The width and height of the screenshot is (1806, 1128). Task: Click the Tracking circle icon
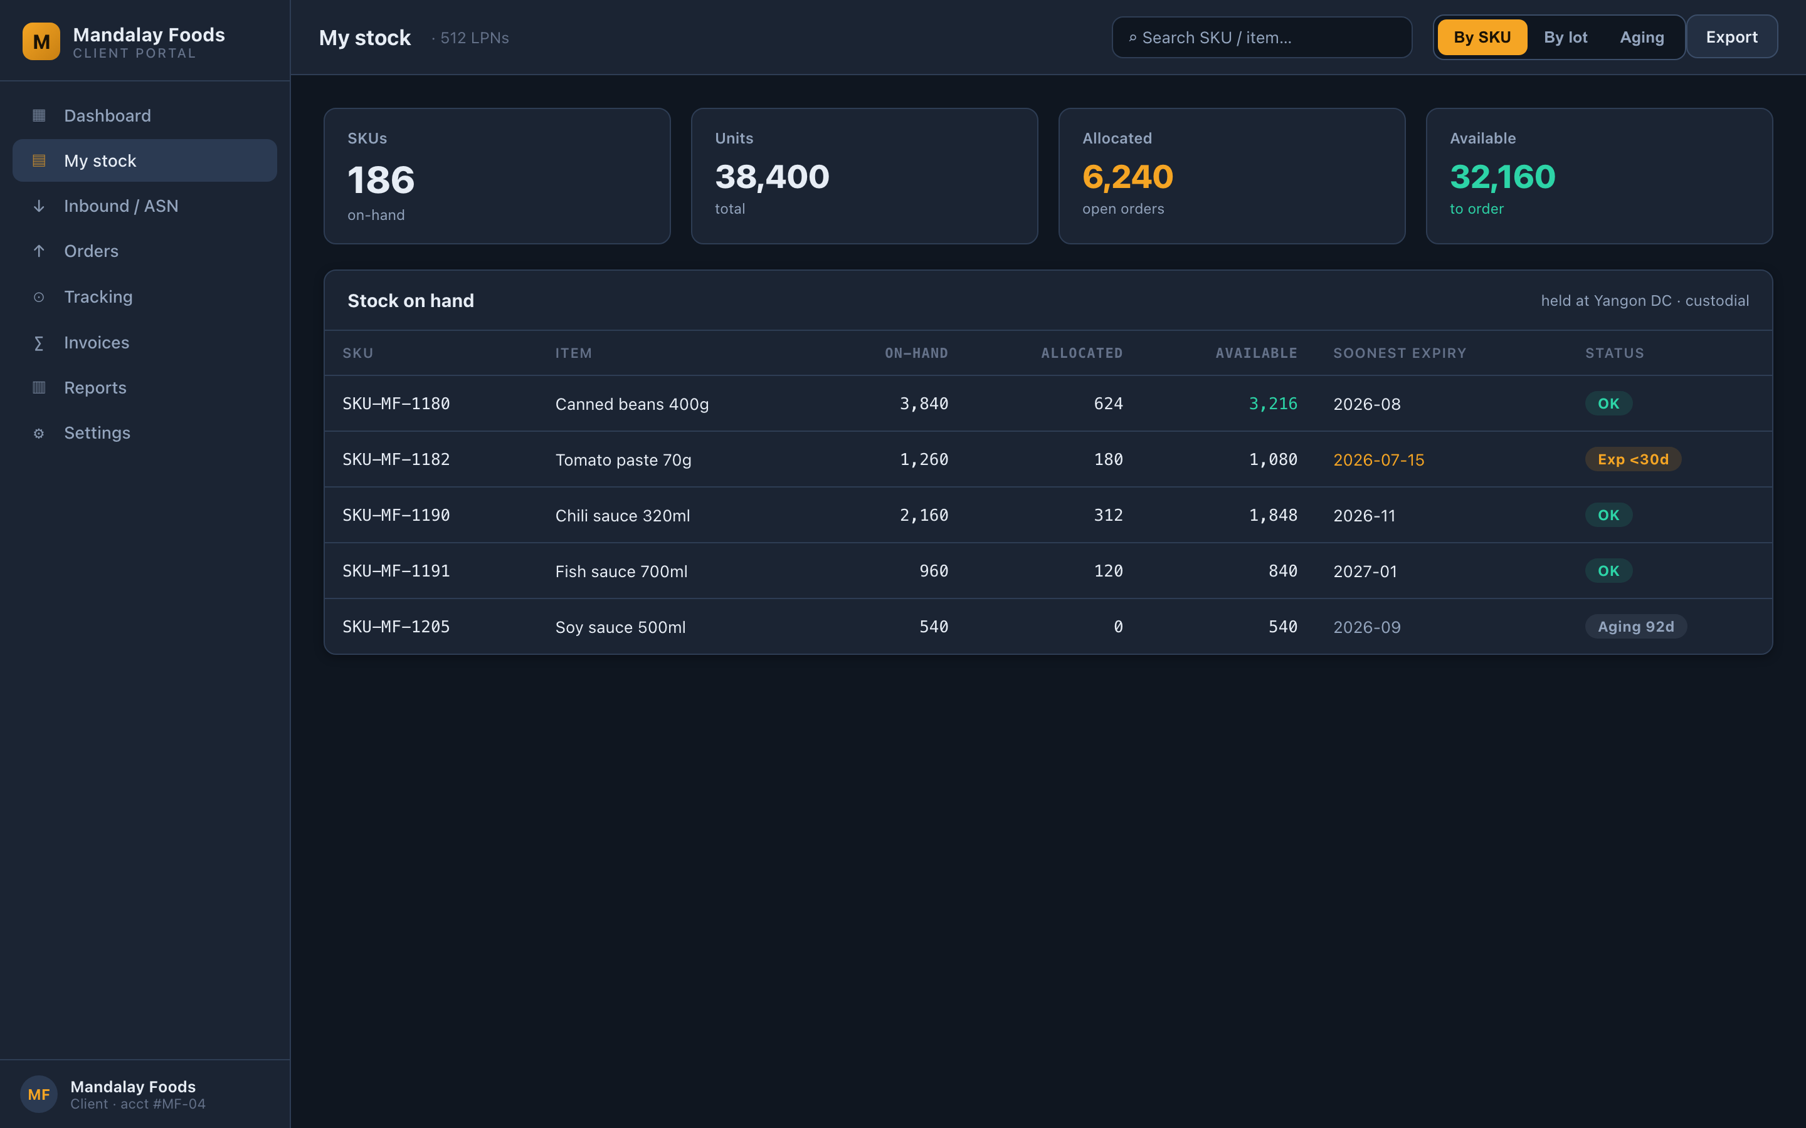39,297
